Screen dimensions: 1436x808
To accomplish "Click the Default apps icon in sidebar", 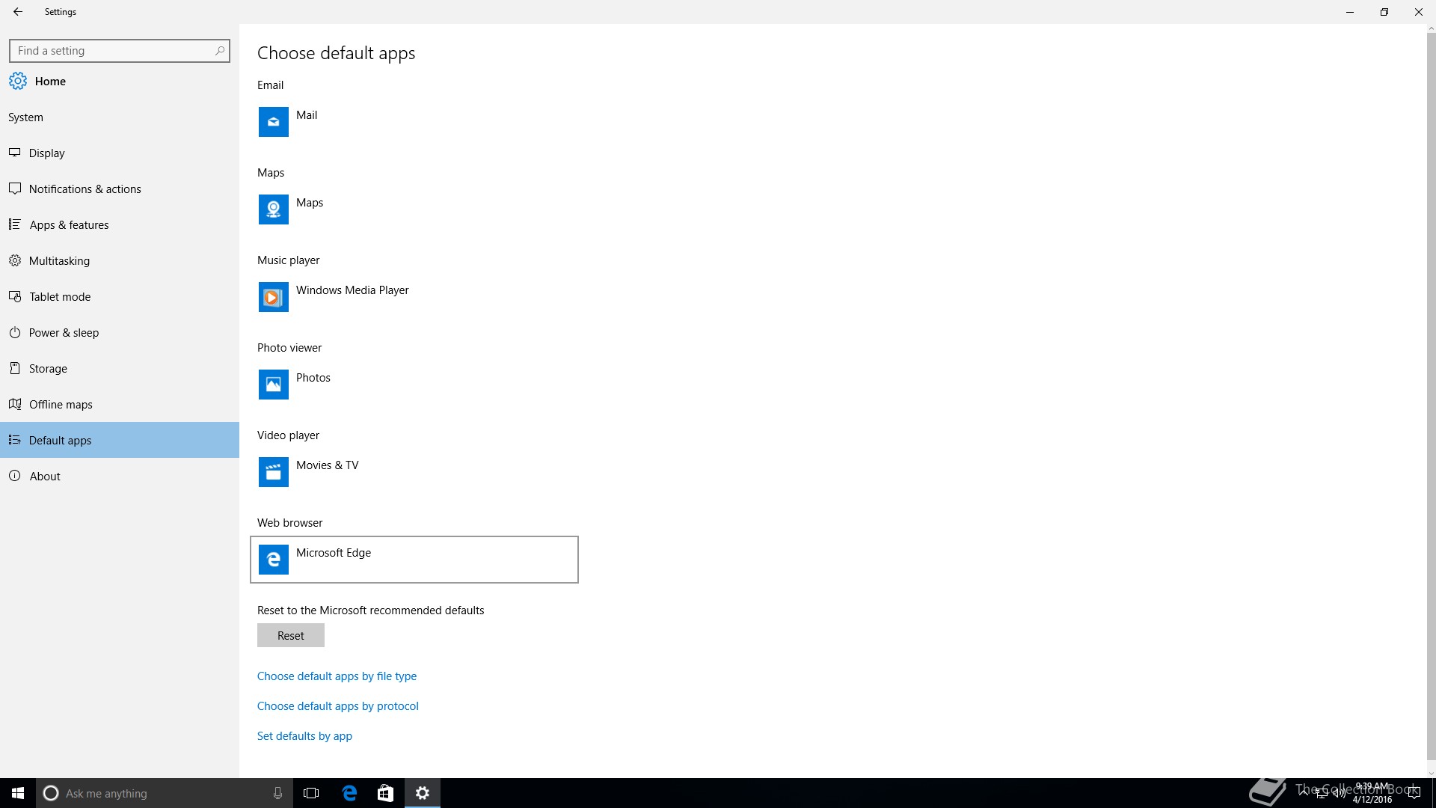I will [x=14, y=440].
